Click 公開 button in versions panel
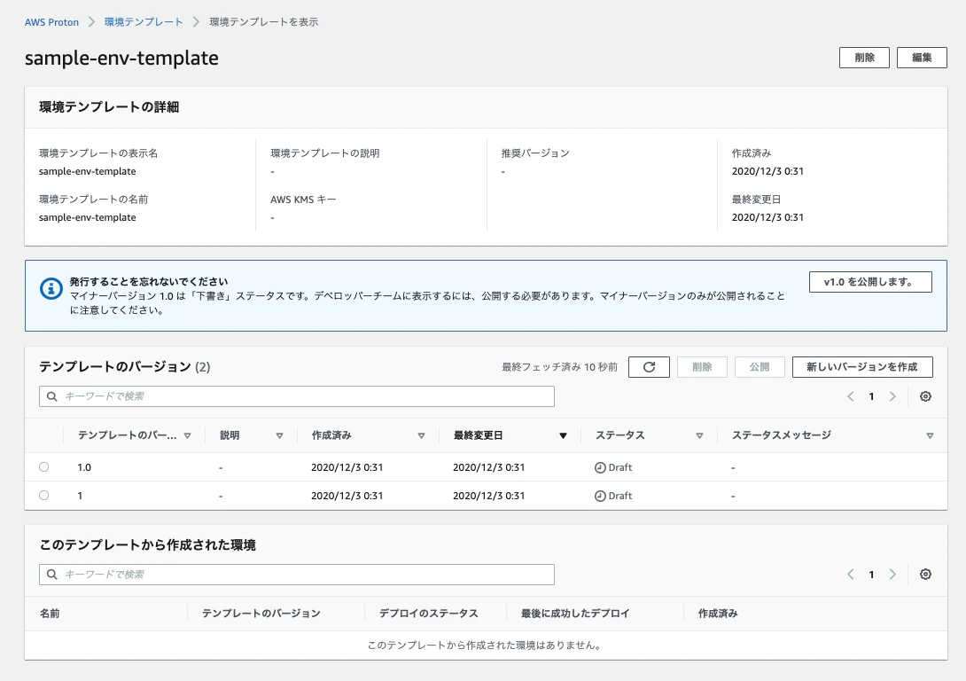The image size is (966, 681). coord(760,367)
